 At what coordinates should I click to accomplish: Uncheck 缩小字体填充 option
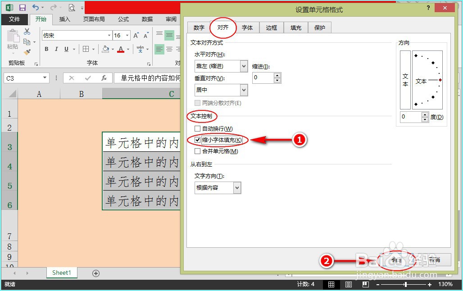[197, 140]
